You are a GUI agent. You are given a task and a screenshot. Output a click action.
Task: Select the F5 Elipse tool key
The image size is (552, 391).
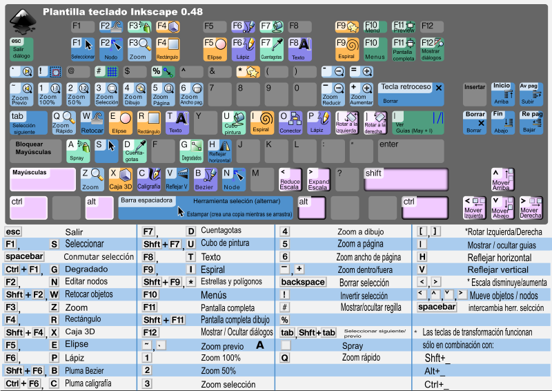[215, 48]
